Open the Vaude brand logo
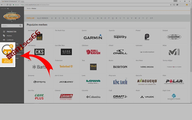Image resolution: width=192 pixels, height=120 pixels. (x=147, y=97)
